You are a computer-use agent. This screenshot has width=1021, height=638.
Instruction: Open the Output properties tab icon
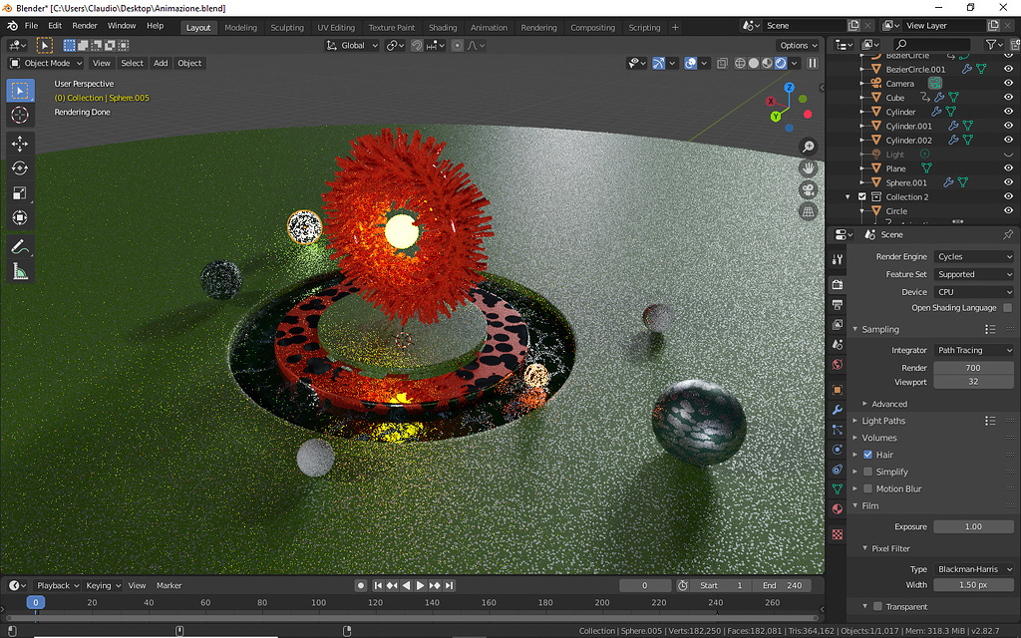(x=838, y=305)
